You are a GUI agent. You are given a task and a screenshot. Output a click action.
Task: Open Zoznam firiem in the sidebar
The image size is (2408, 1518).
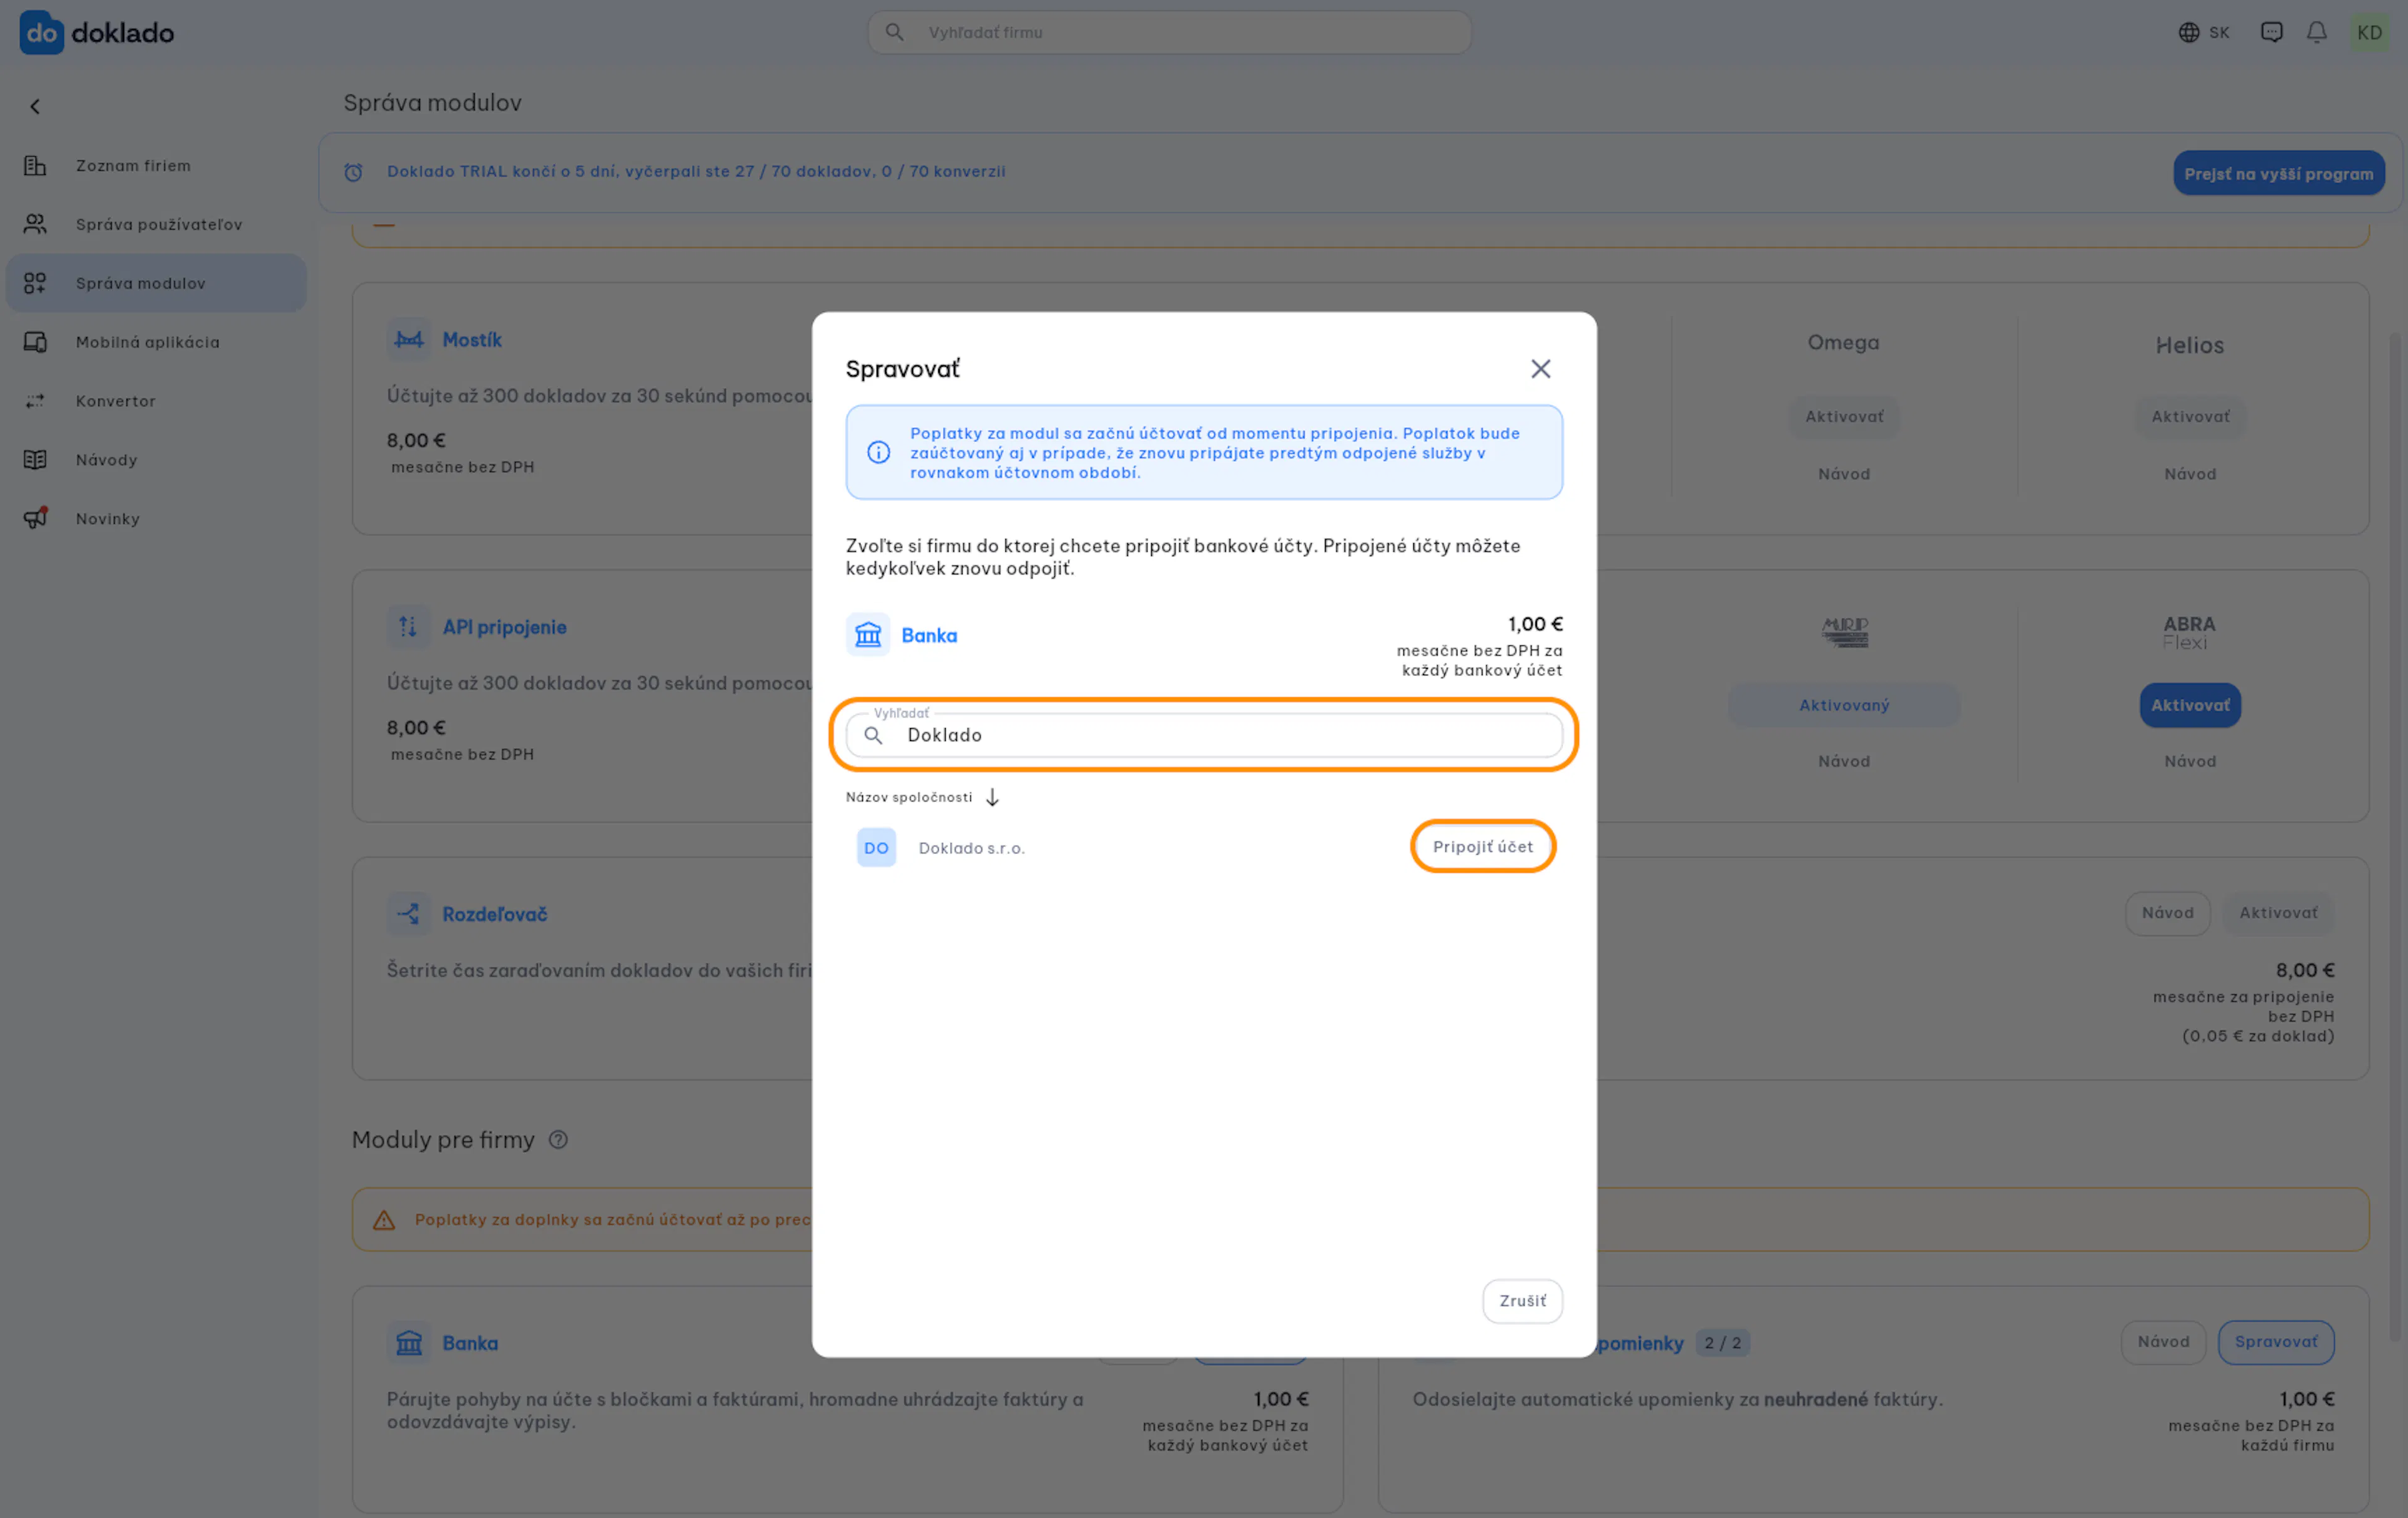[x=157, y=166]
